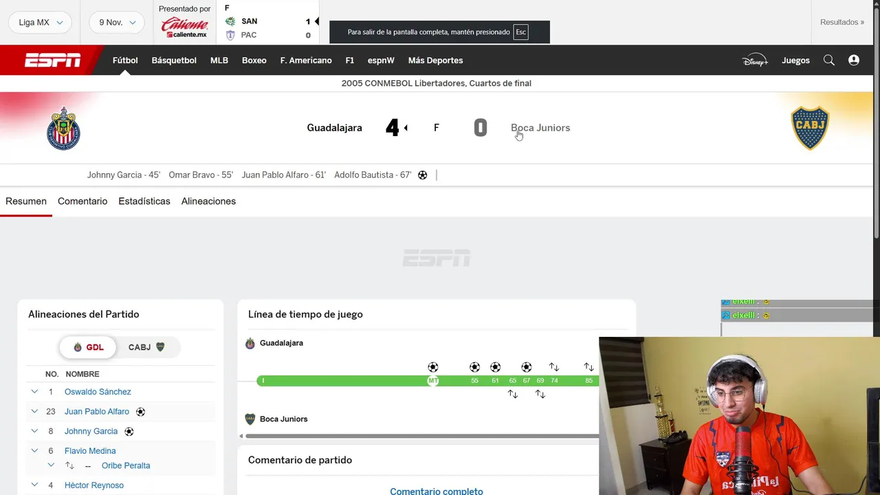
Task: Open the SAN vs PAC scoreboard game
Action: pyautogui.click(x=269, y=23)
